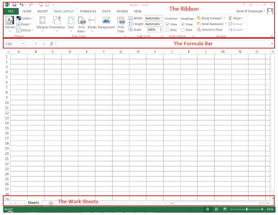This screenshot has width=278, height=215.
Task: Click the Insert Function fx icon
Action: [x=51, y=44]
